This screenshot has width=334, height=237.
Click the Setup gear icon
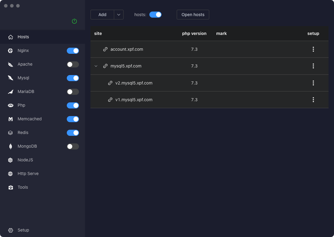point(10,230)
